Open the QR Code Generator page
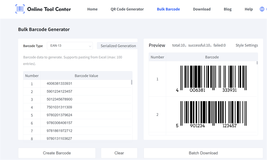267x160 pixels. click(x=127, y=9)
